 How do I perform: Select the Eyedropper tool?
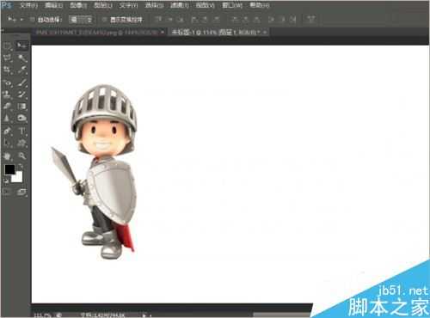coord(21,70)
